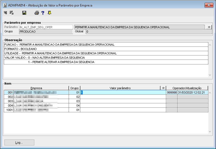Click the Observação scroll up arrow

point(210,45)
